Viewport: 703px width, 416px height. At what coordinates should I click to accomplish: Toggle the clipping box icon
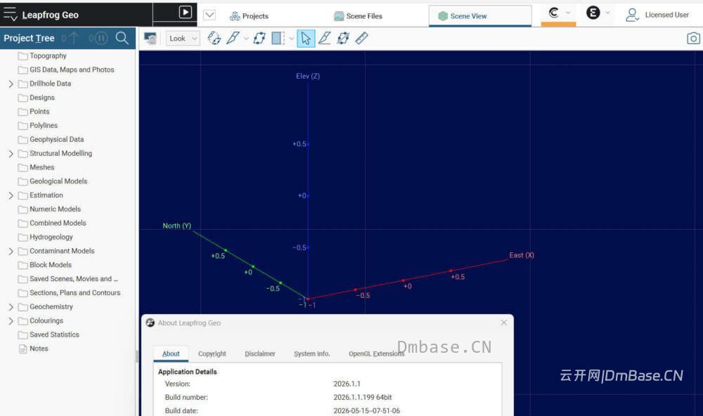click(278, 38)
